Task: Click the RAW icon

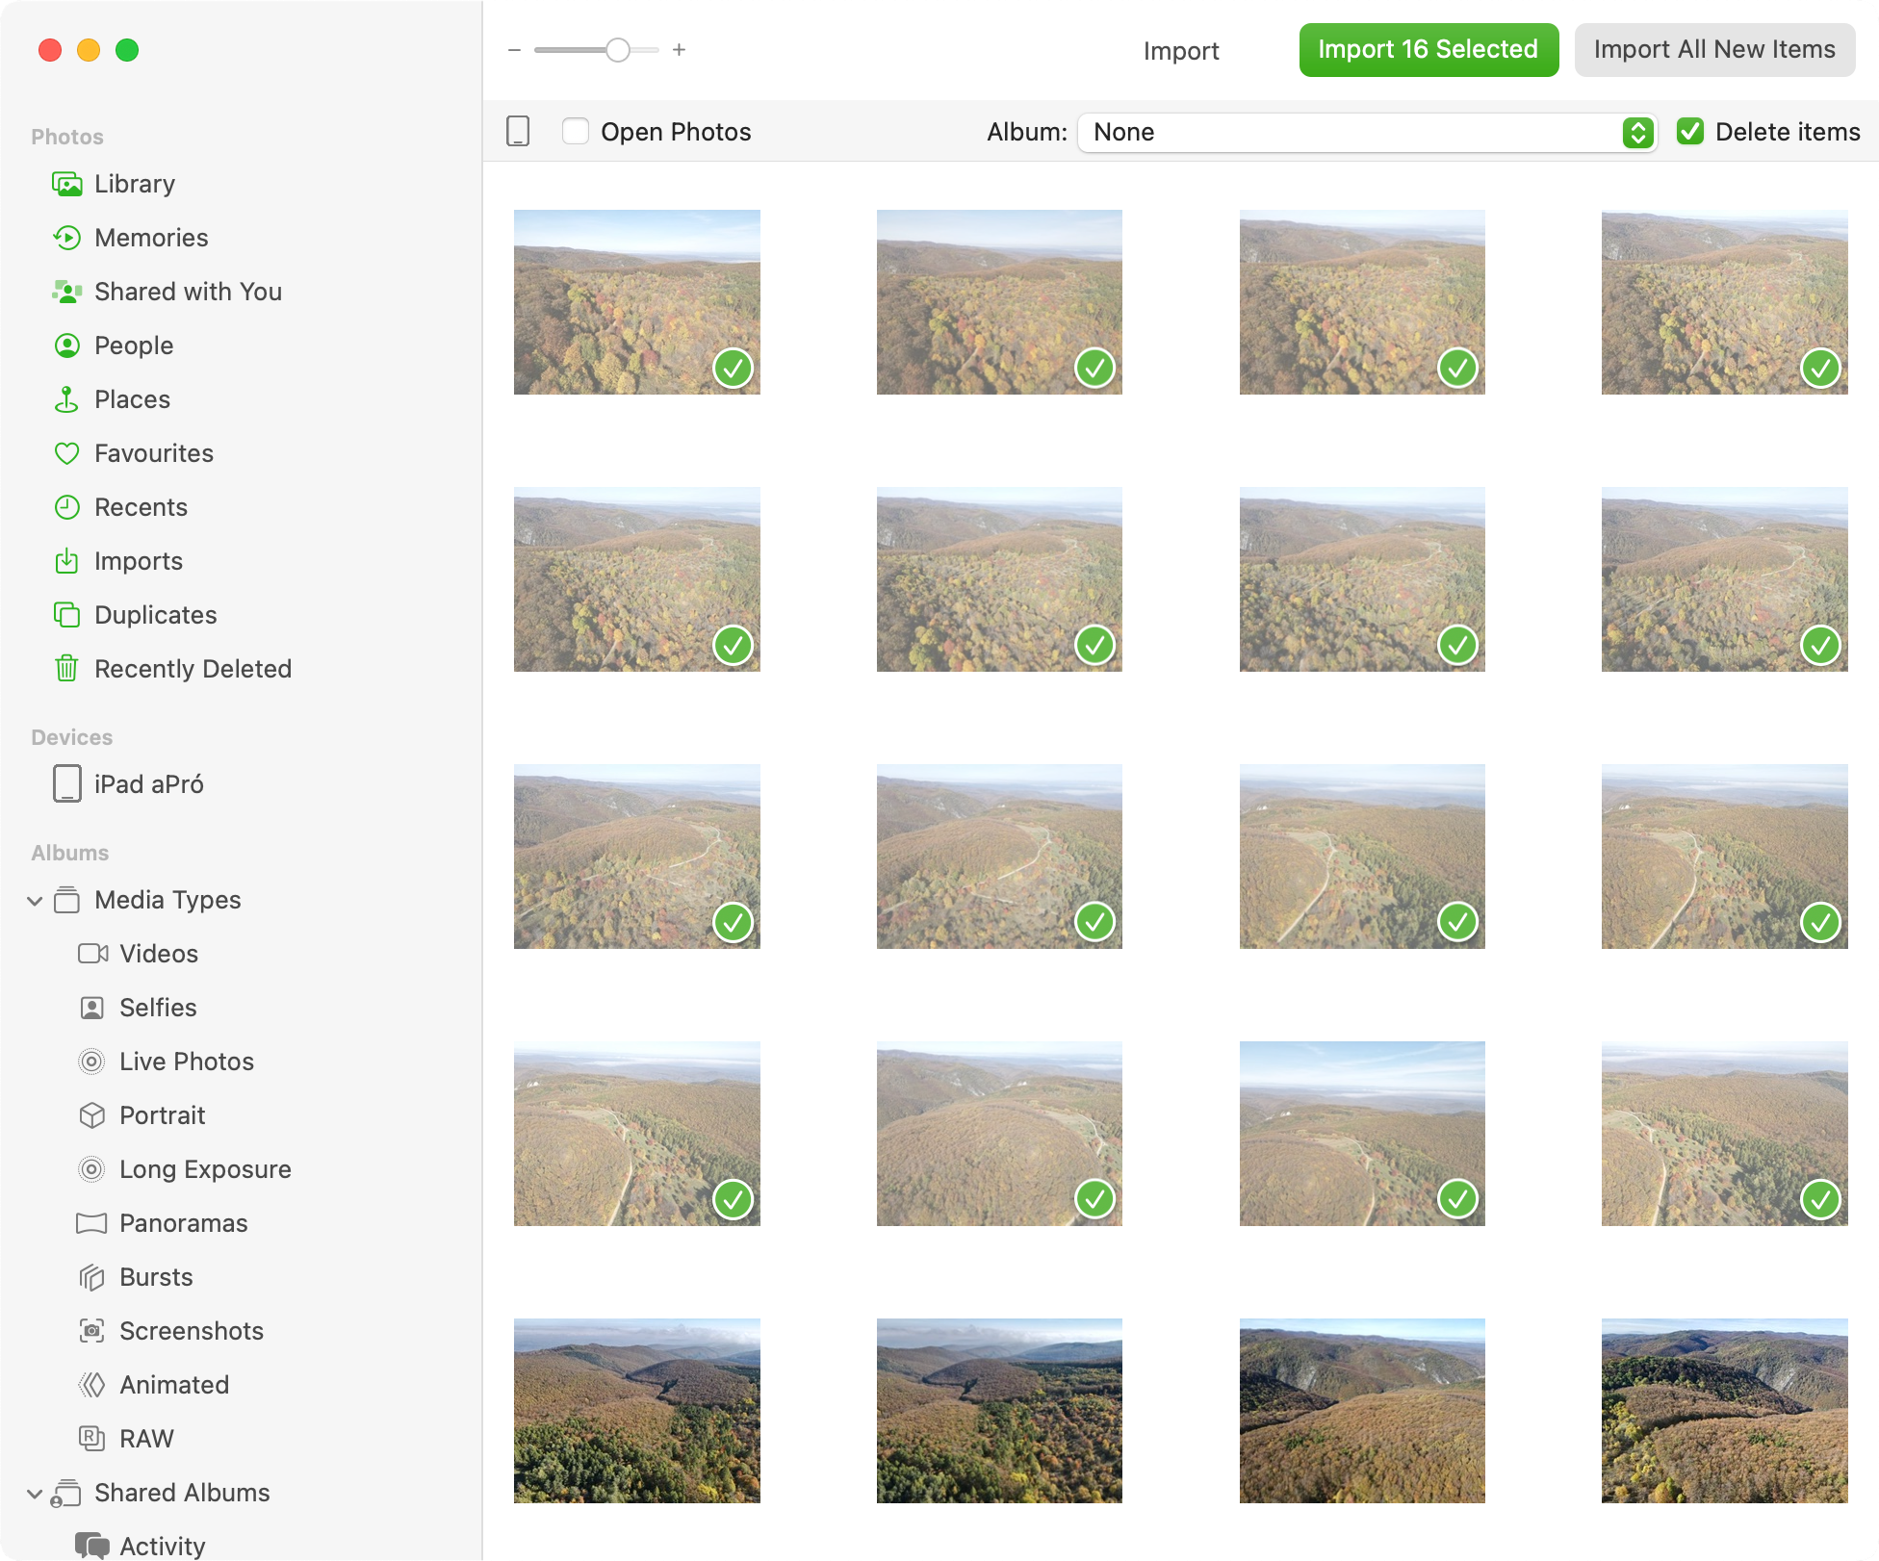Action: tap(92, 1439)
